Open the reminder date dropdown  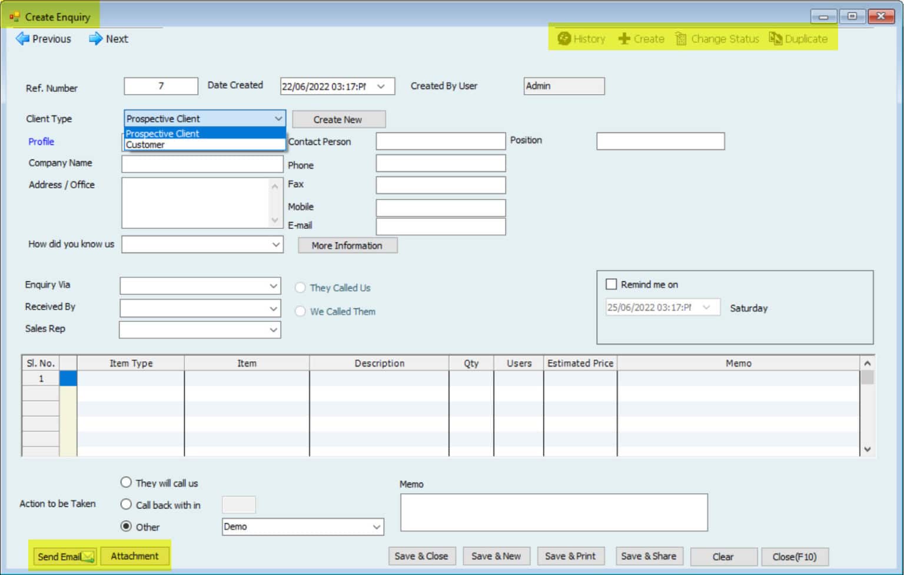[x=707, y=307]
